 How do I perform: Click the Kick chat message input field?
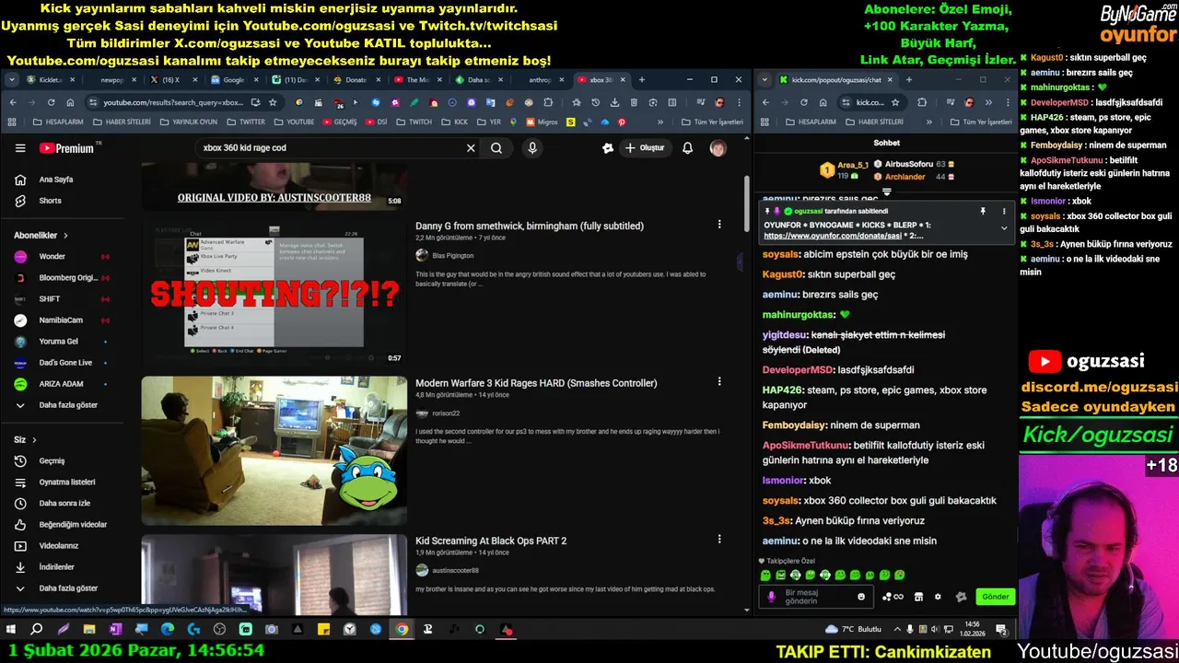click(x=818, y=597)
